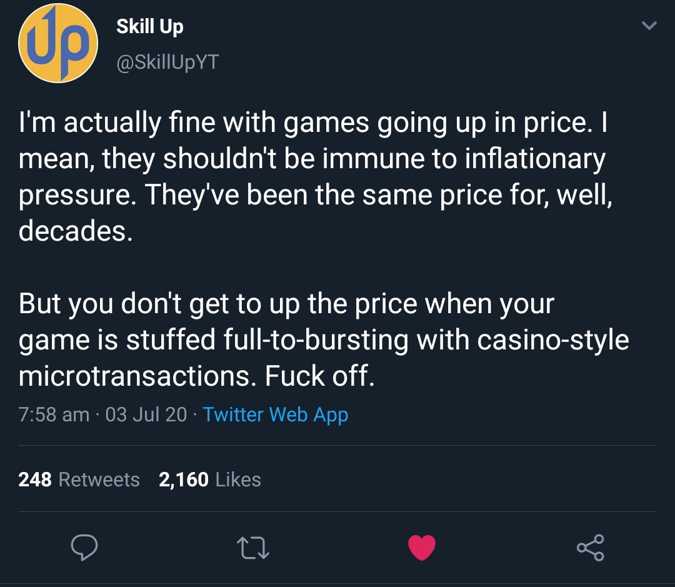675x587 pixels.
Task: Click the retweet icon below the tweet
Action: [x=253, y=548]
